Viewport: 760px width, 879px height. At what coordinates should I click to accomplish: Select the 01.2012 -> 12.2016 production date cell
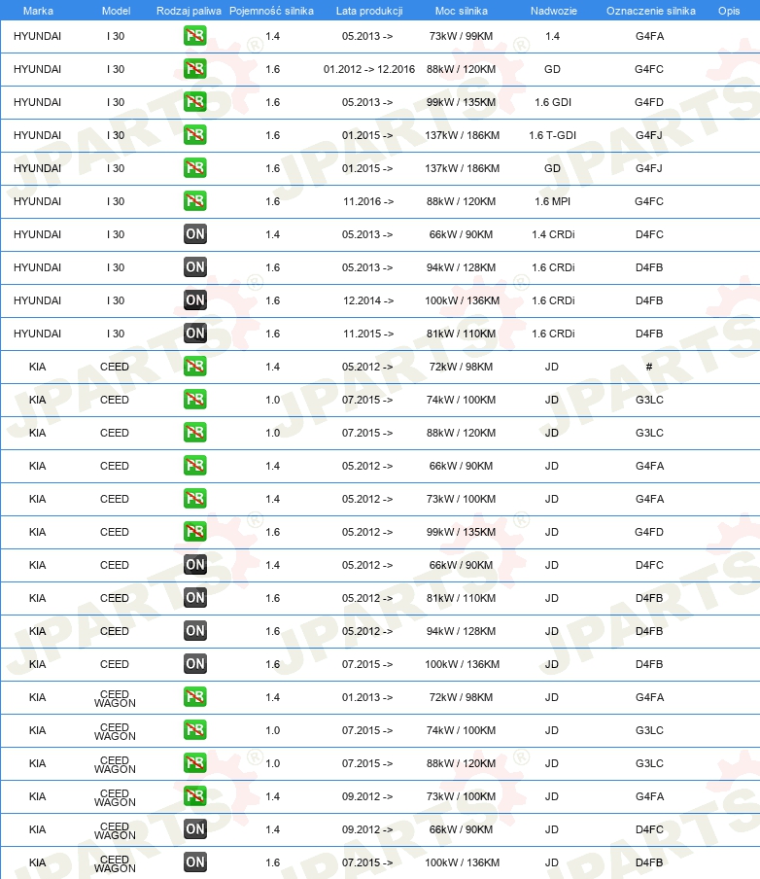tap(369, 69)
